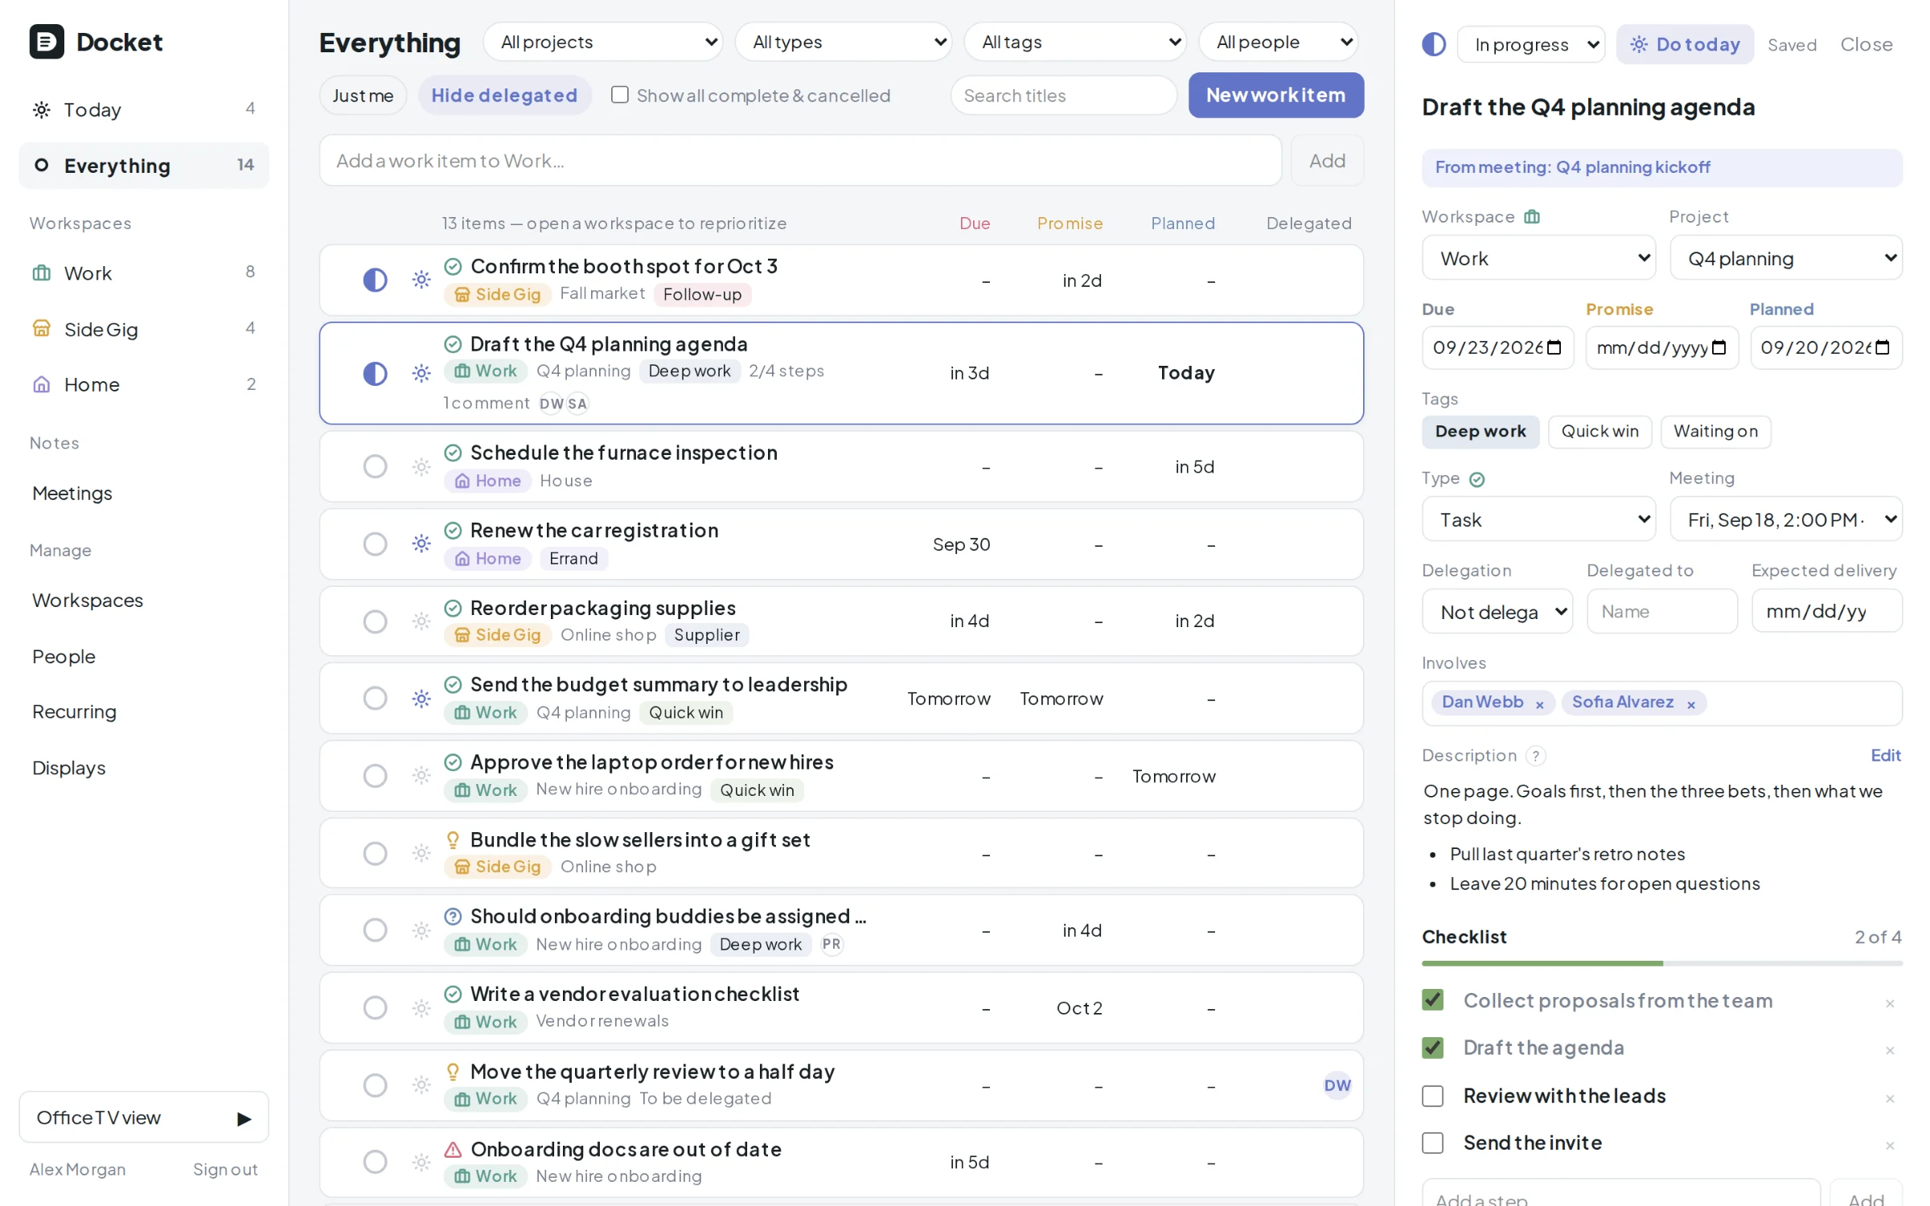Viewport: 1930px width, 1206px height.
Task: Delete the Draft the agenda checklist step
Action: pyautogui.click(x=1890, y=1051)
